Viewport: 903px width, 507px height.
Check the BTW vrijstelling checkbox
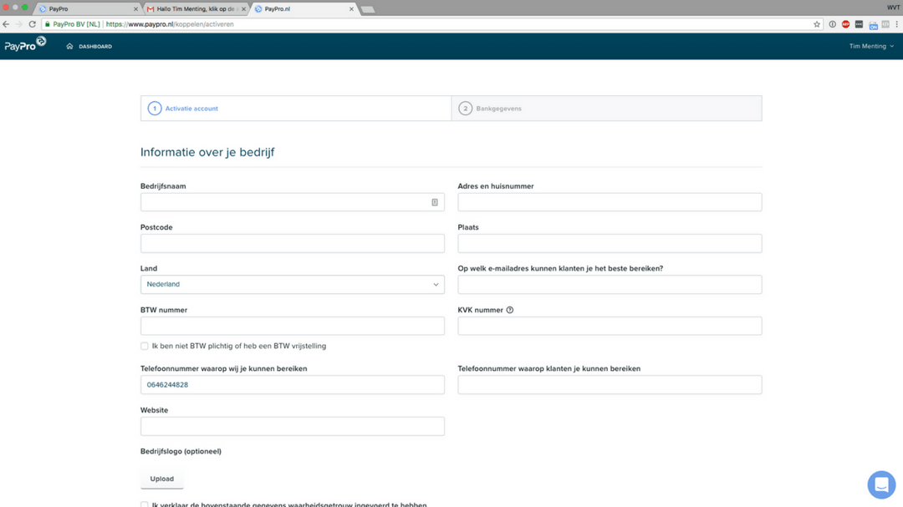tap(144, 346)
